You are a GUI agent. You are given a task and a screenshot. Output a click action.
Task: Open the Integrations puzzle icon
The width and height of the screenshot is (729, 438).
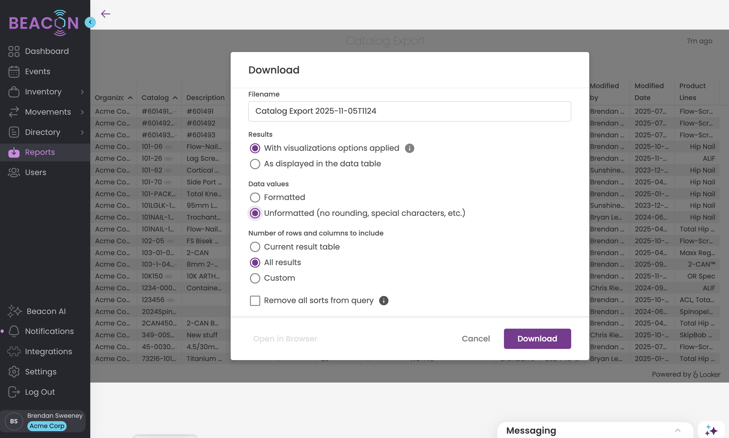[x=14, y=351]
